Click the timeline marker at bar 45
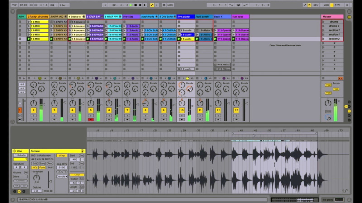The width and height of the screenshot is (362, 203). pos(241,130)
